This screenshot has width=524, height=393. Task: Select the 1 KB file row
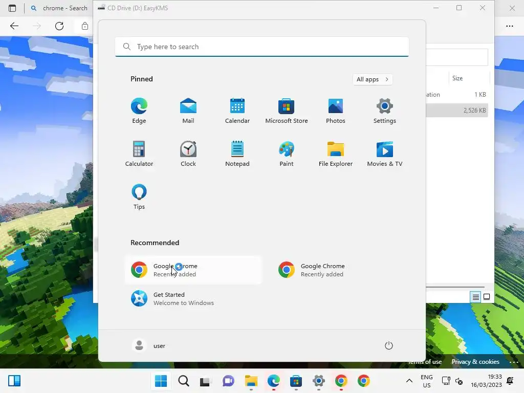[x=457, y=95]
